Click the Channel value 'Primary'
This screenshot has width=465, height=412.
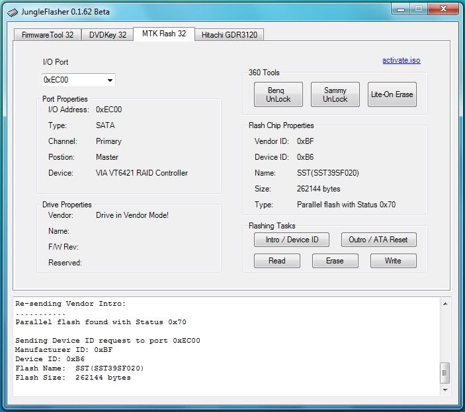(x=108, y=141)
